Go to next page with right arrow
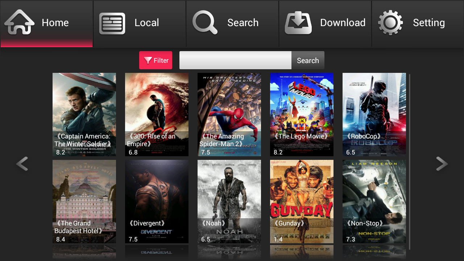Image resolution: width=464 pixels, height=261 pixels. coord(442,164)
